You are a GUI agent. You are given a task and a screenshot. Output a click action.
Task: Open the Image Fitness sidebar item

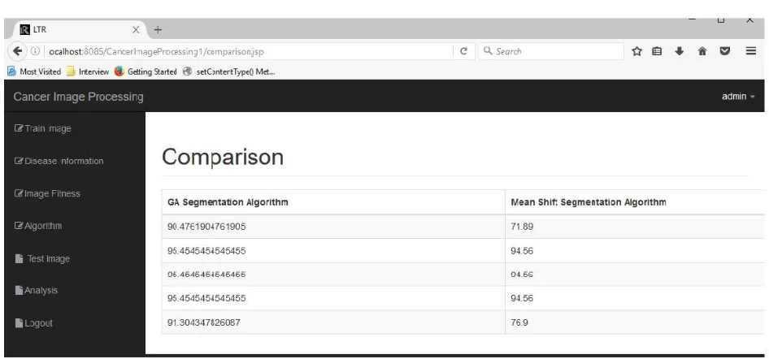point(48,193)
